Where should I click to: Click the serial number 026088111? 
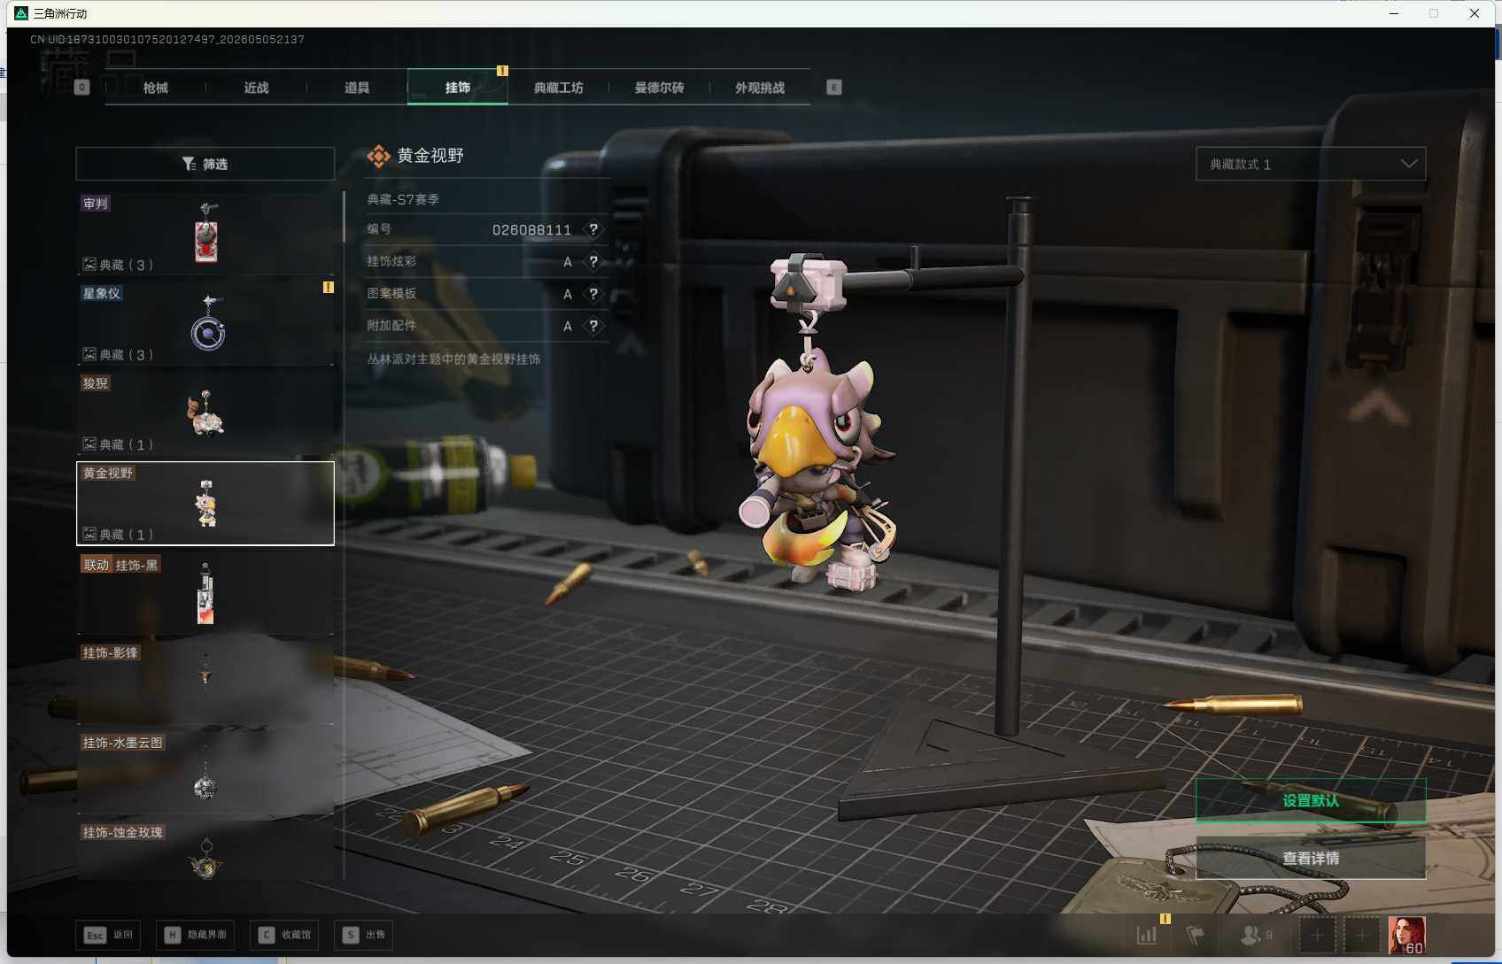(x=531, y=229)
